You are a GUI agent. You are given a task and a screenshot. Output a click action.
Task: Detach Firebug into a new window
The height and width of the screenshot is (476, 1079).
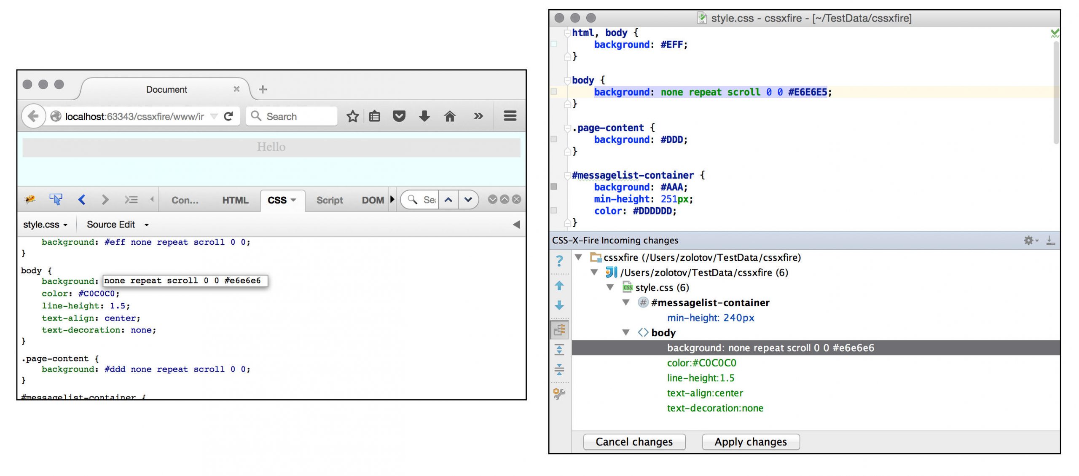[504, 199]
